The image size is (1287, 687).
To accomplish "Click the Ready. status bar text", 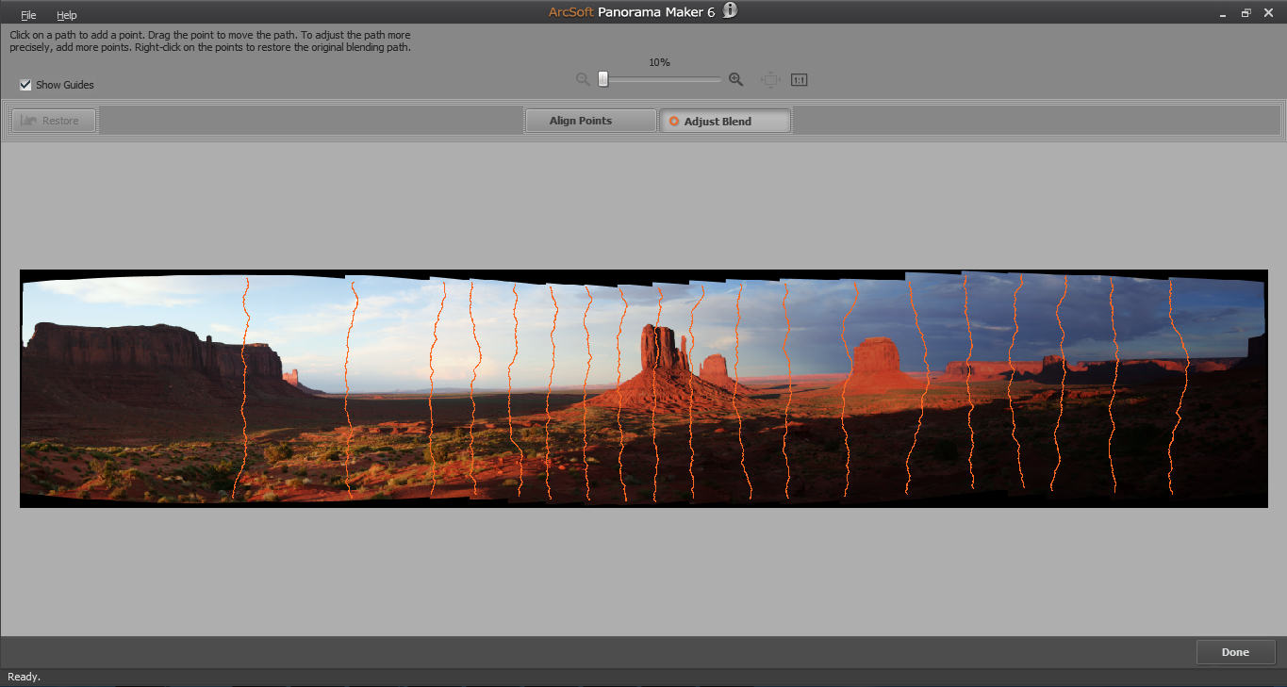I will click(x=25, y=677).
